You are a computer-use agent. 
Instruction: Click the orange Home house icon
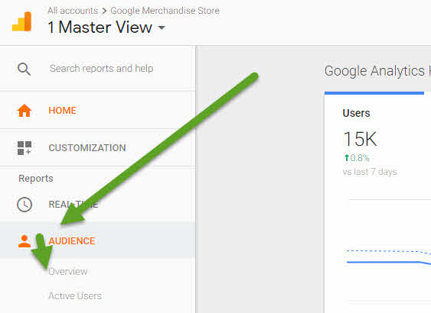(24, 111)
